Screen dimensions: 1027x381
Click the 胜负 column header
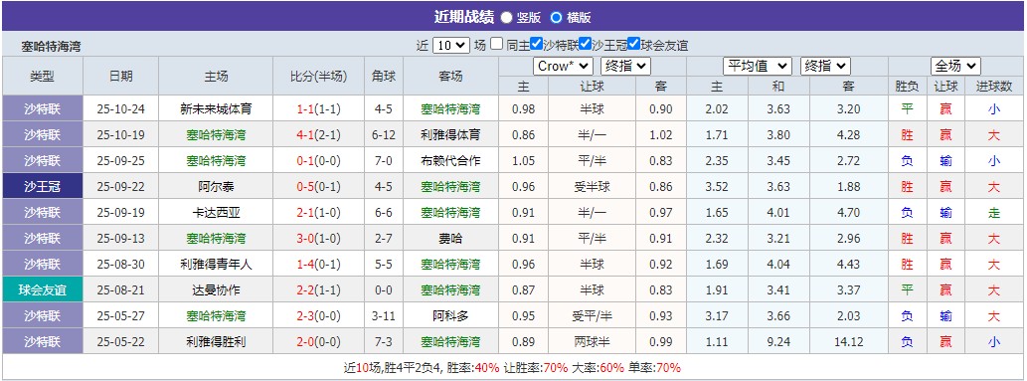pos(907,86)
